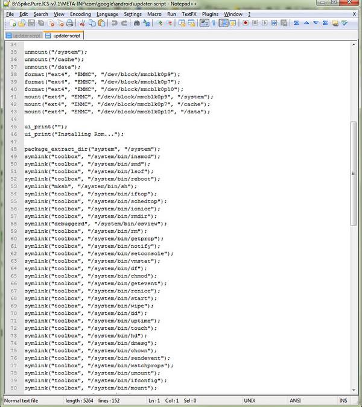Cut selection with the scissors icon
Viewport: 362px width, 407px height.
point(82,24)
